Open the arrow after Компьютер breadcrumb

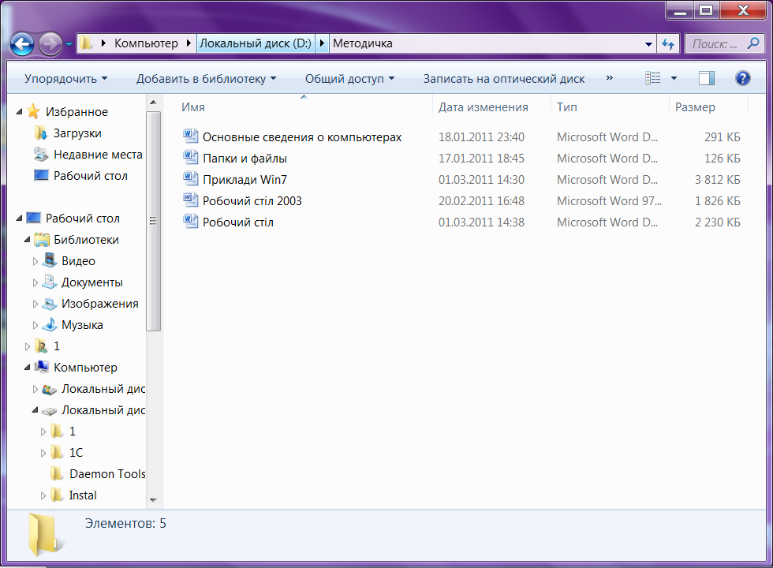[189, 43]
